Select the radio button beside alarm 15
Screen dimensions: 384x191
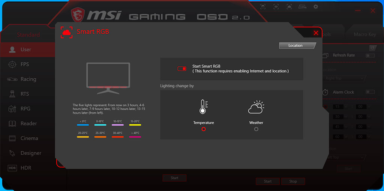[325, 107]
